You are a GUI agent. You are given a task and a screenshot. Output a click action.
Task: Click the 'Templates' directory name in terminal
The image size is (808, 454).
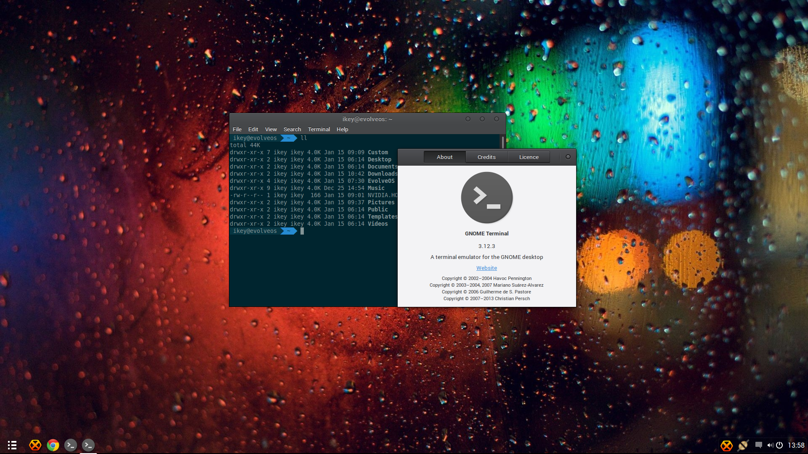click(383, 216)
